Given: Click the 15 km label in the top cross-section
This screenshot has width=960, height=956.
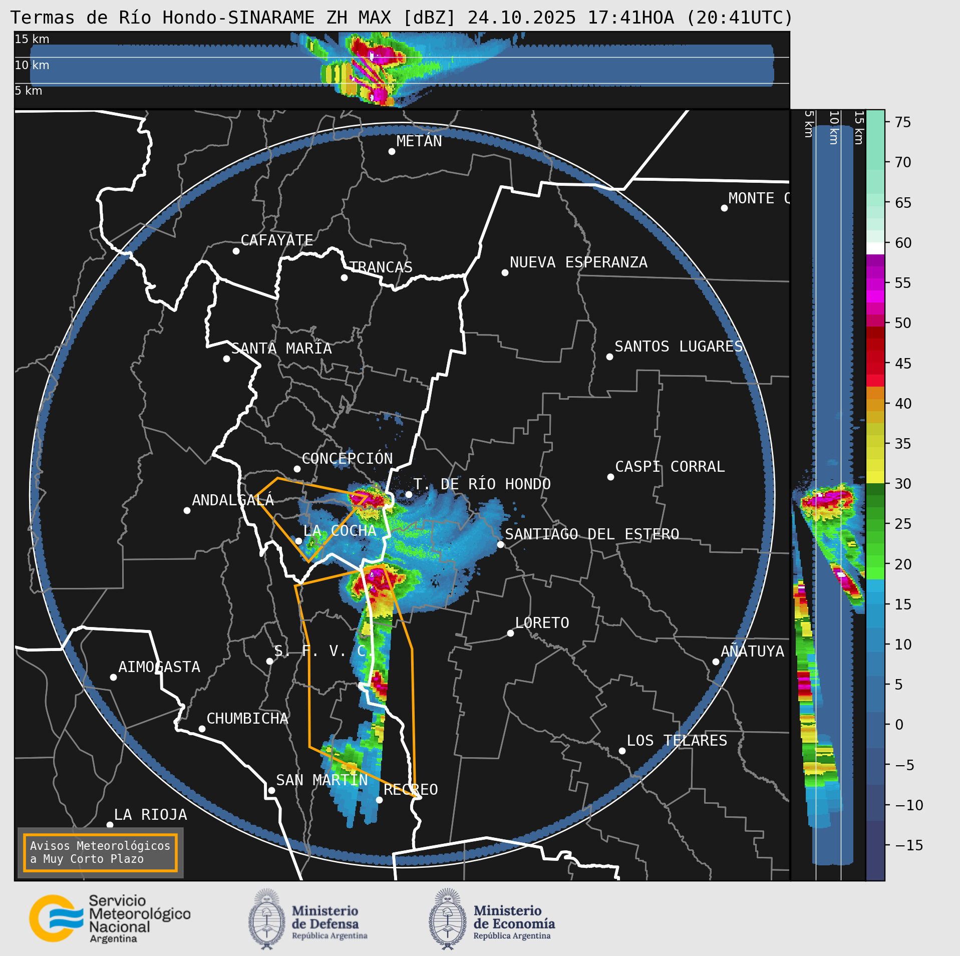Looking at the screenshot, I should 32,39.
